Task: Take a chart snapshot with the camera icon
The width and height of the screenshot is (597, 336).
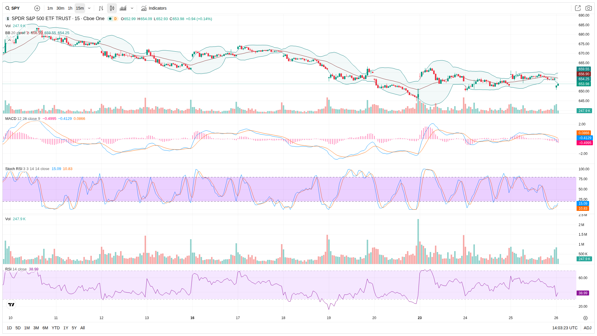Action: coord(589,8)
